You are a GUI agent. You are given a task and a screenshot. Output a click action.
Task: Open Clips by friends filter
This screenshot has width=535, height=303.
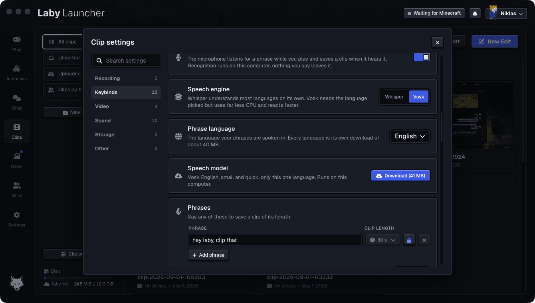coord(63,90)
